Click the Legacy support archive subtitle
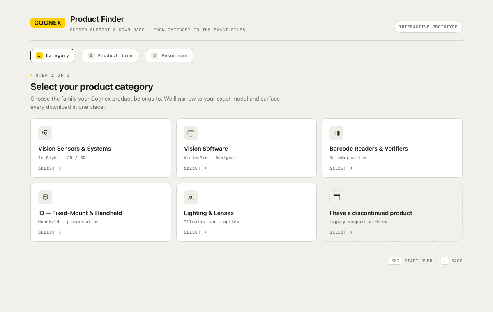 coord(358,222)
